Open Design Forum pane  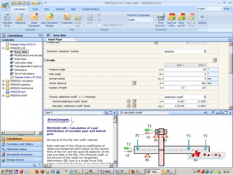click(x=21, y=159)
